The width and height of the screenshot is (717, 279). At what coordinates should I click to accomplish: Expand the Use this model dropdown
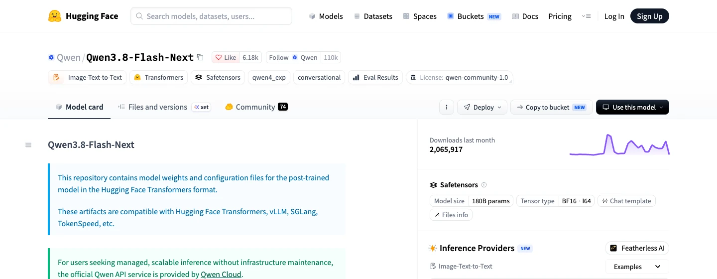pos(632,107)
